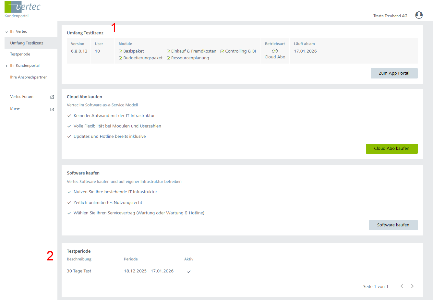
Task: Click the Cloud Abo upload cloud icon
Action: coord(275,51)
